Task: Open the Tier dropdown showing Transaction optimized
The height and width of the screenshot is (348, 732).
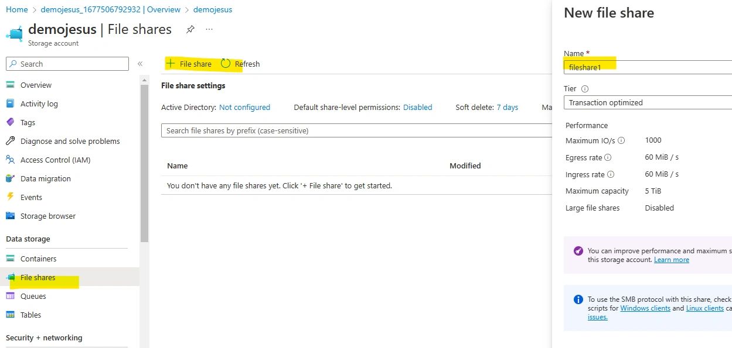Action: point(647,102)
